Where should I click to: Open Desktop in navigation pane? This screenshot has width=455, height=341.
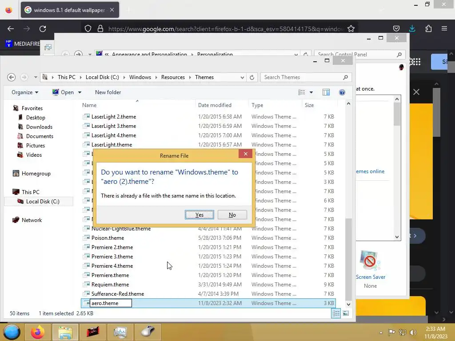(36, 117)
